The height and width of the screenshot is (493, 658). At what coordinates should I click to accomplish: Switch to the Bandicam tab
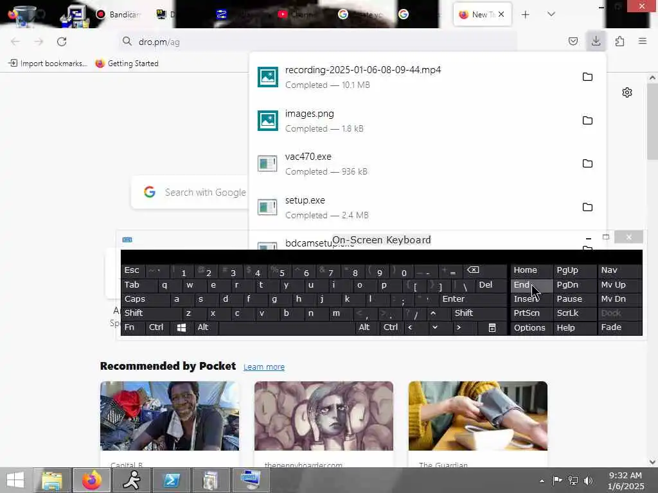(118, 14)
